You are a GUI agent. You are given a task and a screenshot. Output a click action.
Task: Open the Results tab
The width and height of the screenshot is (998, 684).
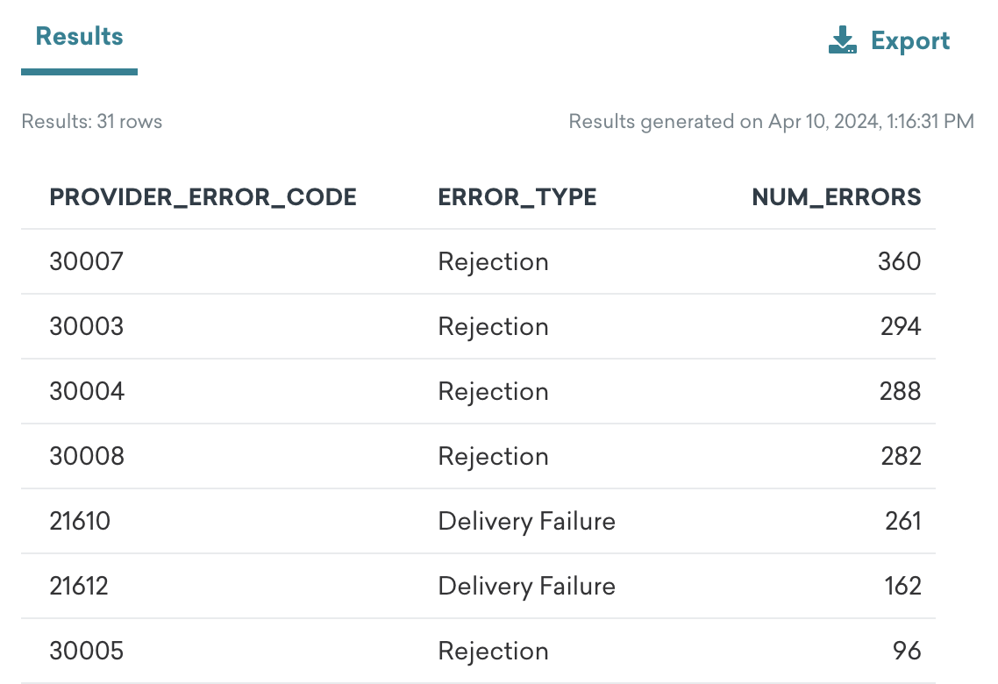pos(79,37)
